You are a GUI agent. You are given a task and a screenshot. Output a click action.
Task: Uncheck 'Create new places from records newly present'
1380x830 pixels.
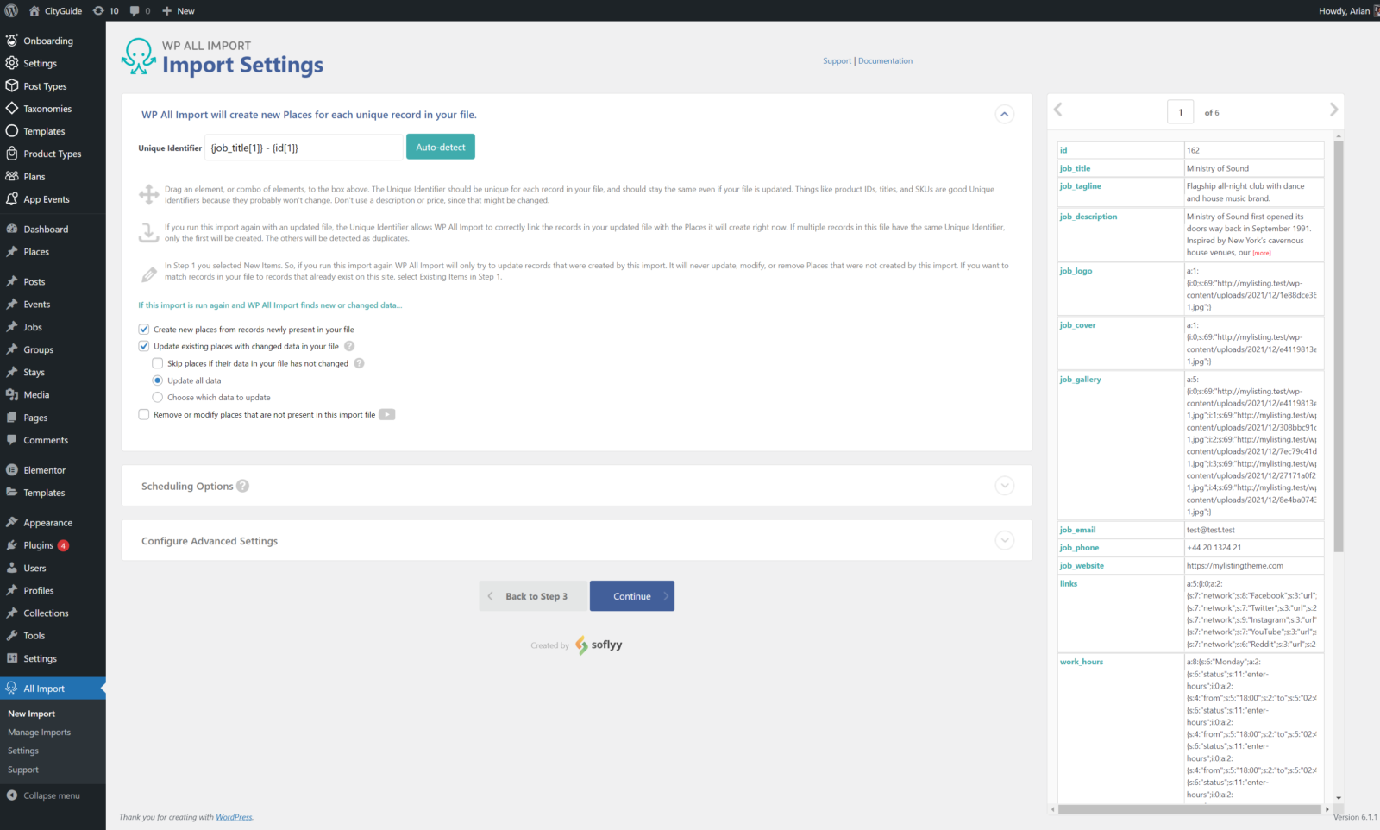143,329
